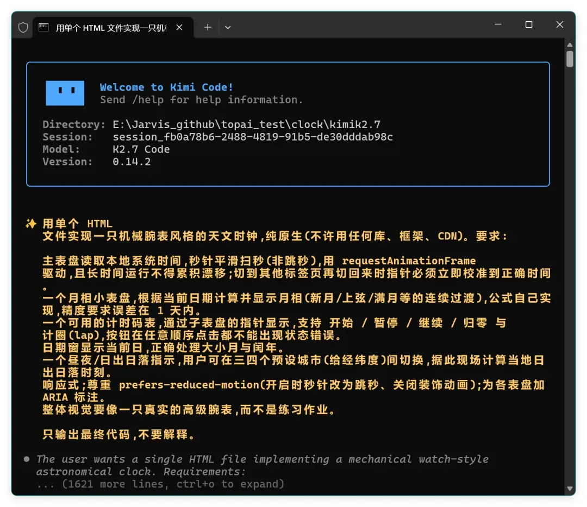Select the terminal tab titled 用单个 HTML 文件

[x=114, y=27]
